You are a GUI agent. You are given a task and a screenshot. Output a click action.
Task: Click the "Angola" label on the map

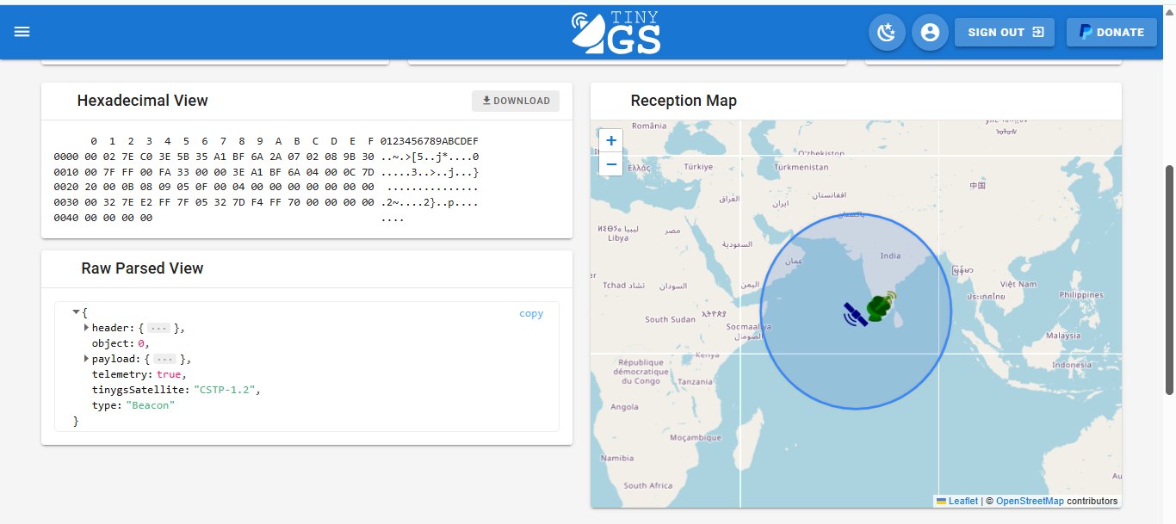pyautogui.click(x=623, y=407)
